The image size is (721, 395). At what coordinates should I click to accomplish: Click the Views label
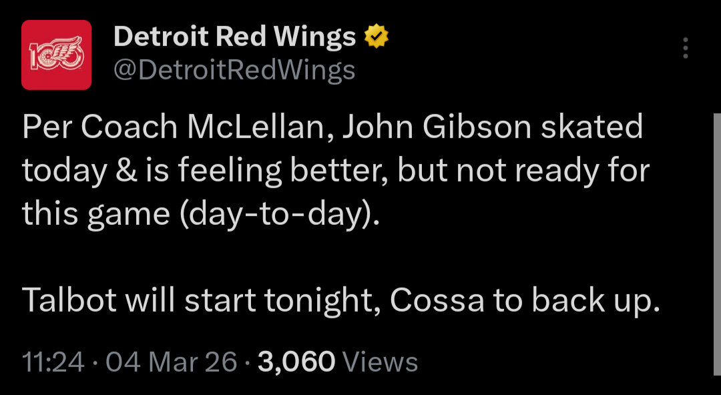click(379, 362)
